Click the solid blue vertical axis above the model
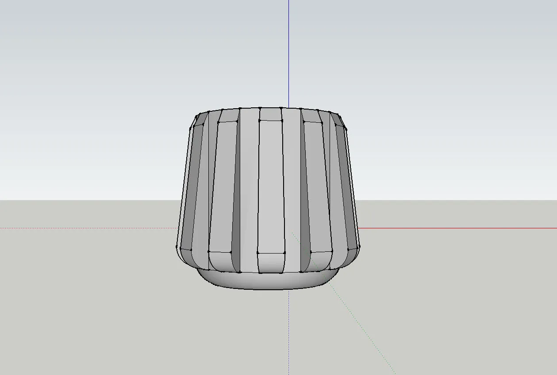The width and height of the screenshot is (557, 375). tap(288, 53)
